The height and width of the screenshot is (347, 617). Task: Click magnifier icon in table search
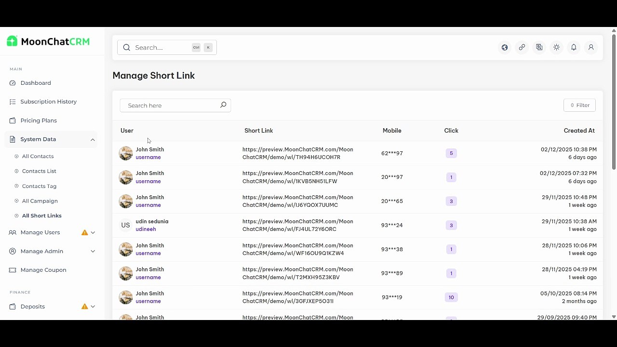[223, 105]
